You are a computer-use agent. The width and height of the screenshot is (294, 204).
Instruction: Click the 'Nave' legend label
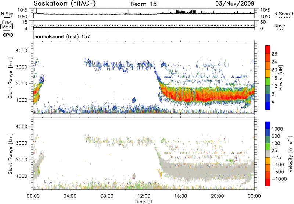(280, 26)
